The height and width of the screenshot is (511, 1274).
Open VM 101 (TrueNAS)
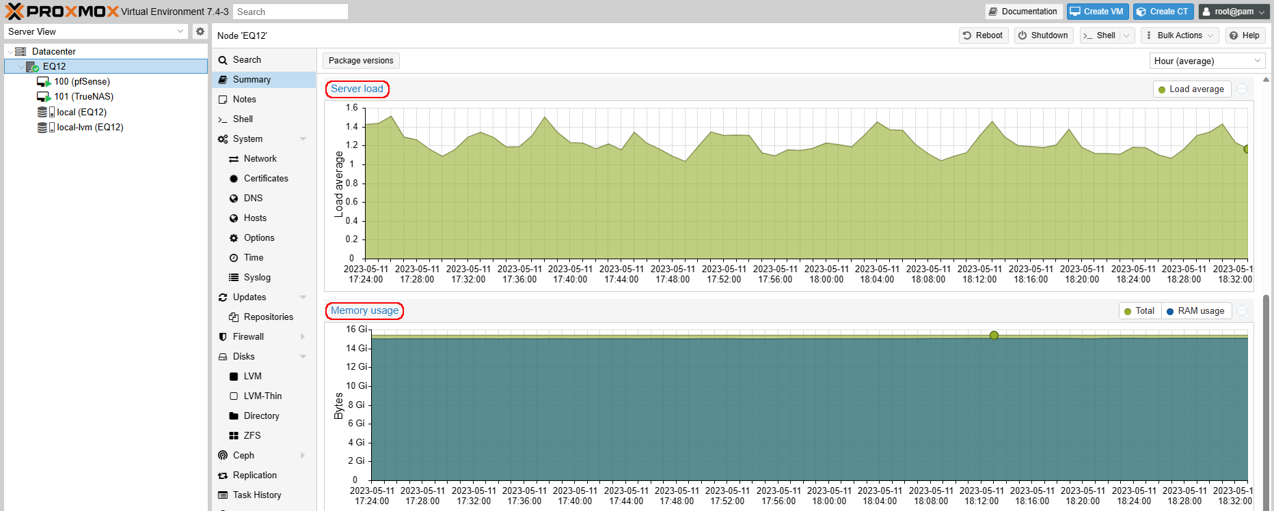[83, 96]
